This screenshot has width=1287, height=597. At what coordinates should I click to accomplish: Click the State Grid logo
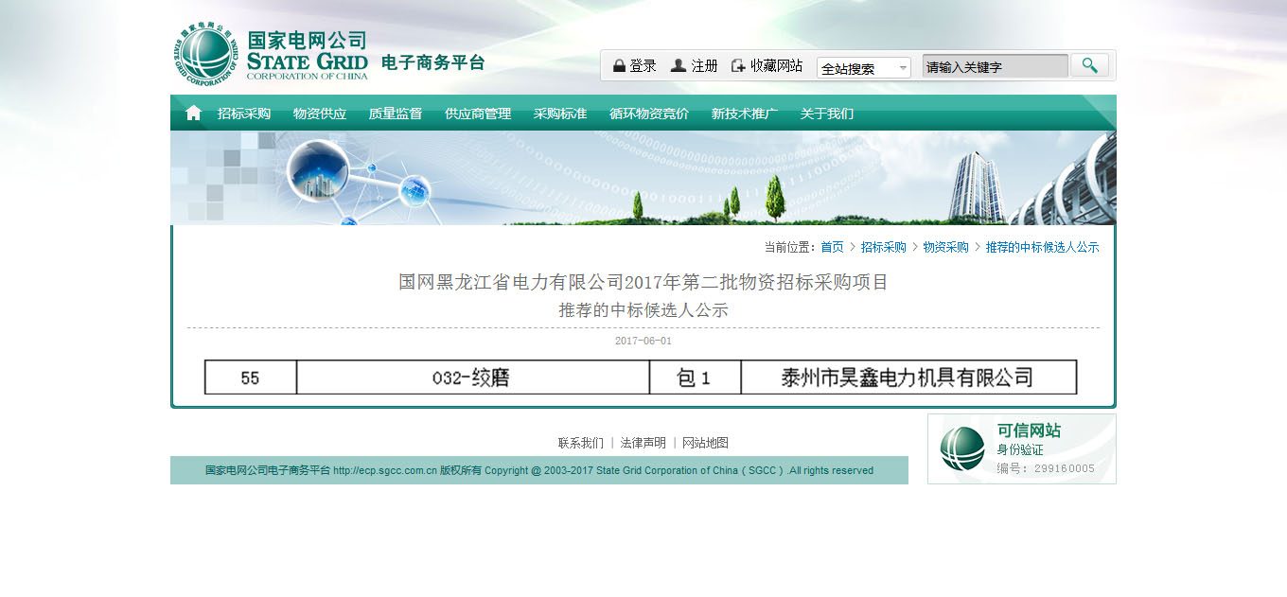205,54
